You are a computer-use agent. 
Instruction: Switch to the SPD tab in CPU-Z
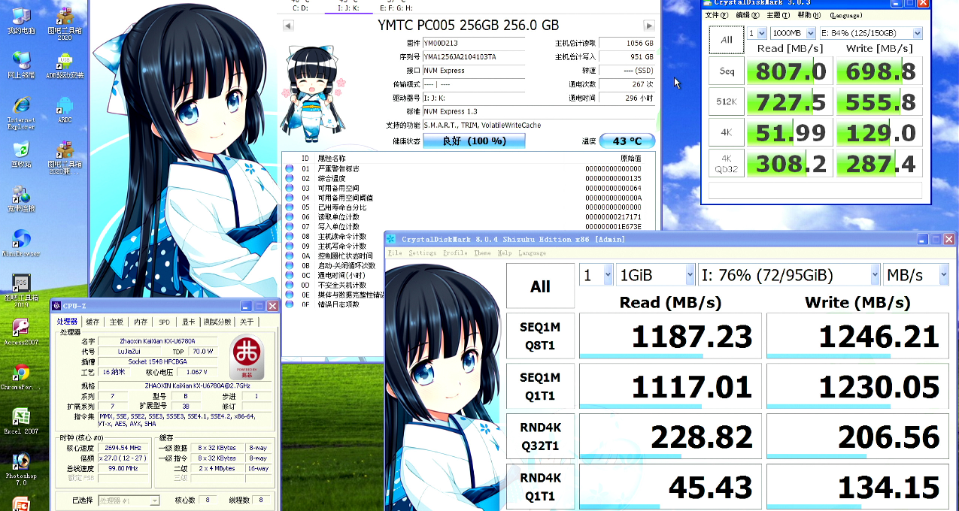click(165, 322)
